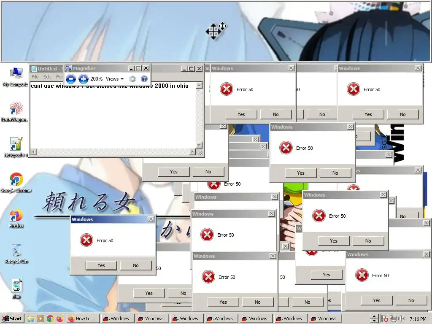Viewport: 432px width, 324px height.
Task: Click the 200% zoom level in Magnifier
Action: point(97,79)
